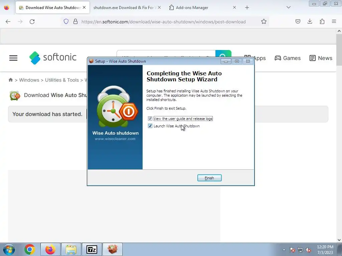Open the Games section on Softonic

pyautogui.click(x=288, y=58)
